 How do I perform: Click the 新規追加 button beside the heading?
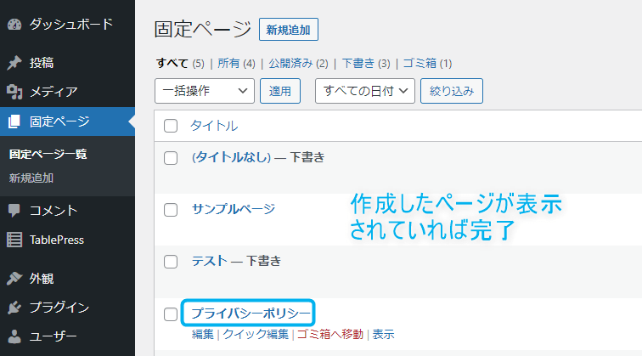coord(289,30)
